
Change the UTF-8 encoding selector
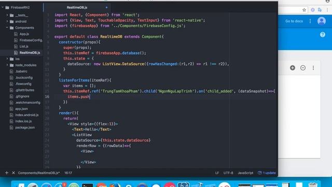point(228,173)
